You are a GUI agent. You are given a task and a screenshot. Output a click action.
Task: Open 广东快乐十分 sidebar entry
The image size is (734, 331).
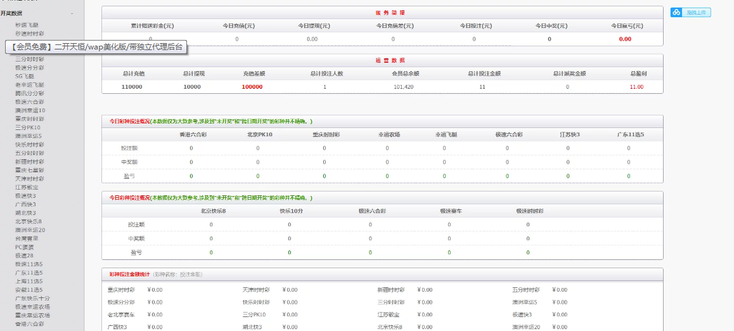(32, 298)
